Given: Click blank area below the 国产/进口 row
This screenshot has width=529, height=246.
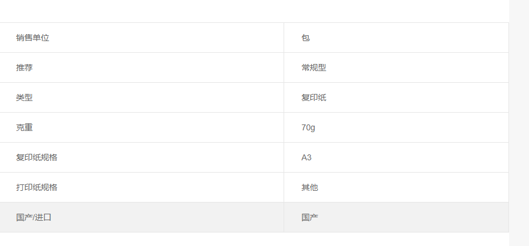Looking at the screenshot, I should tap(253, 240).
